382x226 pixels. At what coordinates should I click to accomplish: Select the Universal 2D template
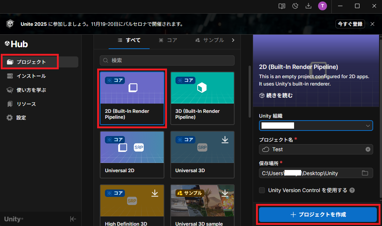[132, 154]
